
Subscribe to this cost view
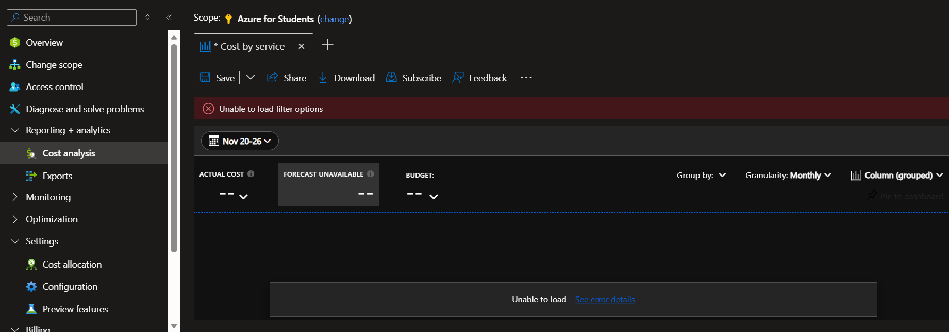414,78
